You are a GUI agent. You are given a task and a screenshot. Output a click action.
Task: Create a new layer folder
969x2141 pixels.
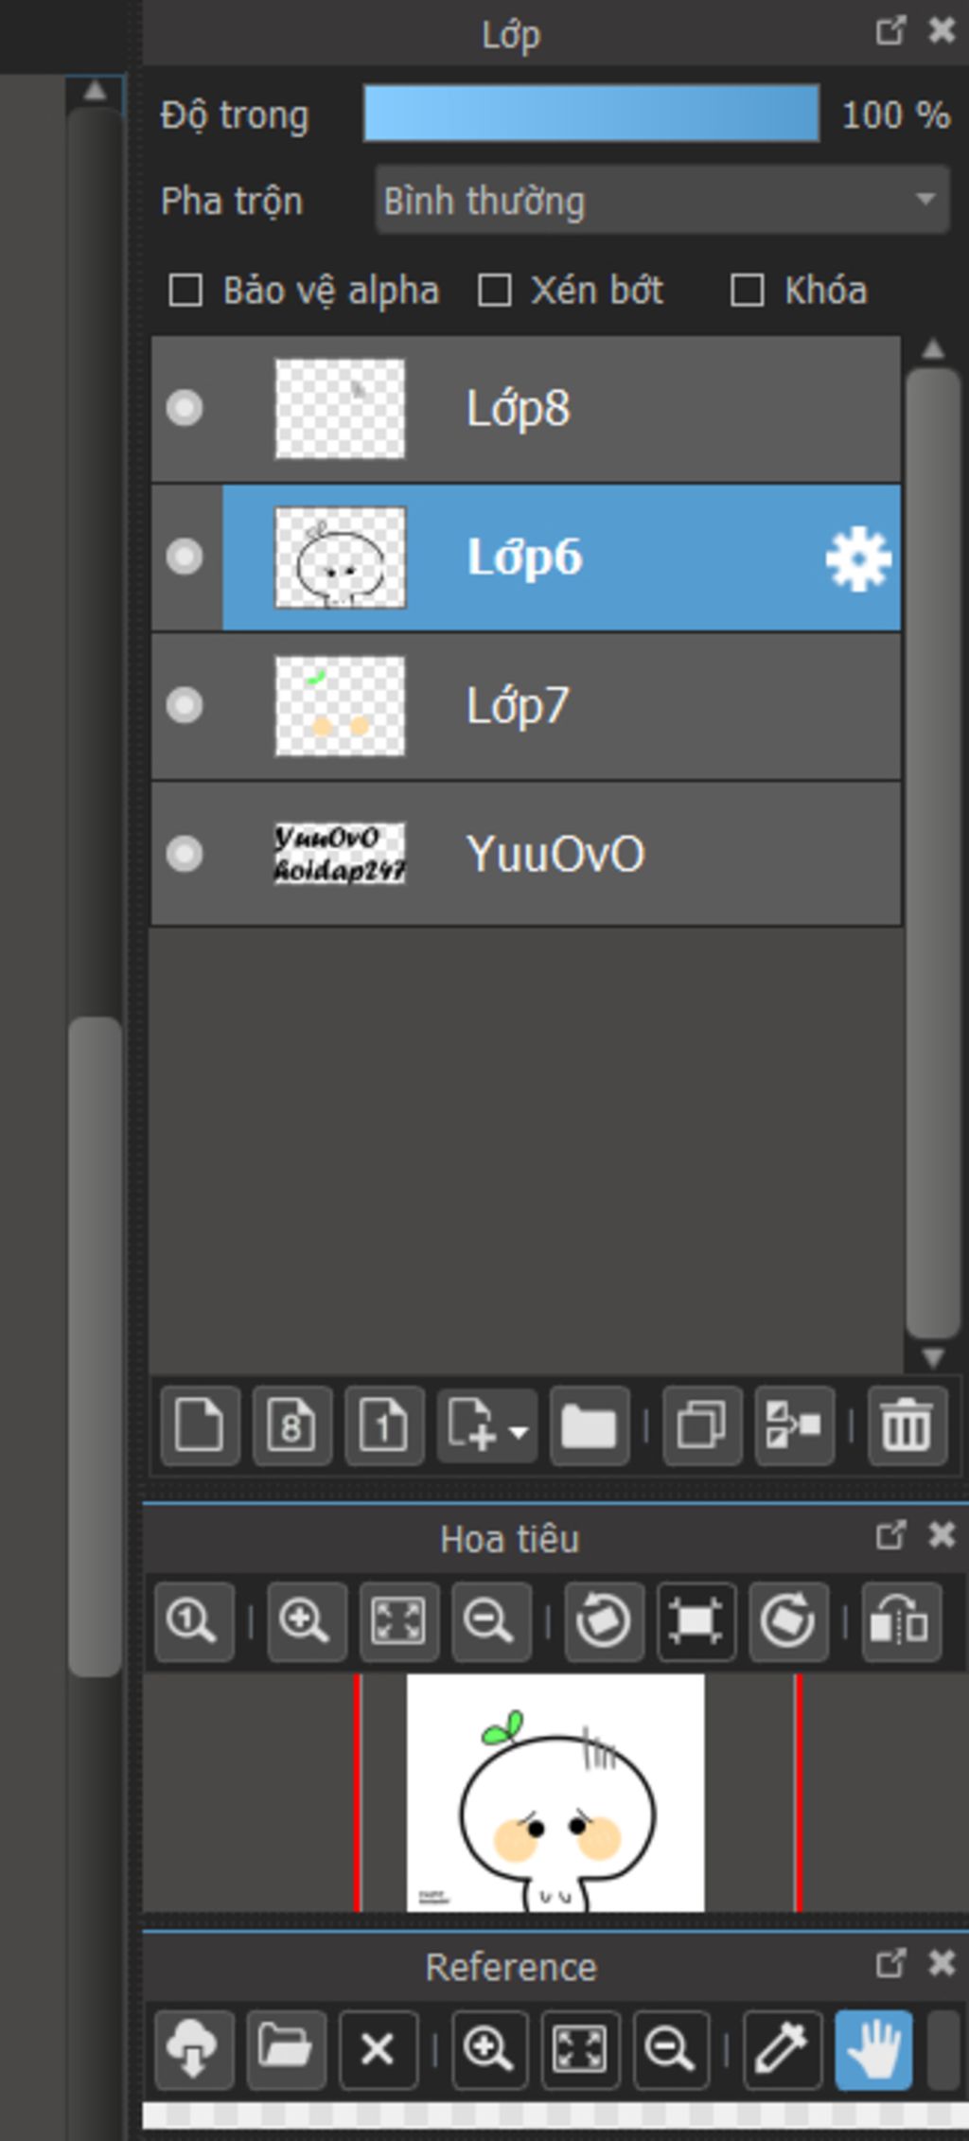pos(589,1424)
